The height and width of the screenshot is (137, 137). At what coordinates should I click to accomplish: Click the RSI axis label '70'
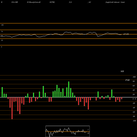2,32
